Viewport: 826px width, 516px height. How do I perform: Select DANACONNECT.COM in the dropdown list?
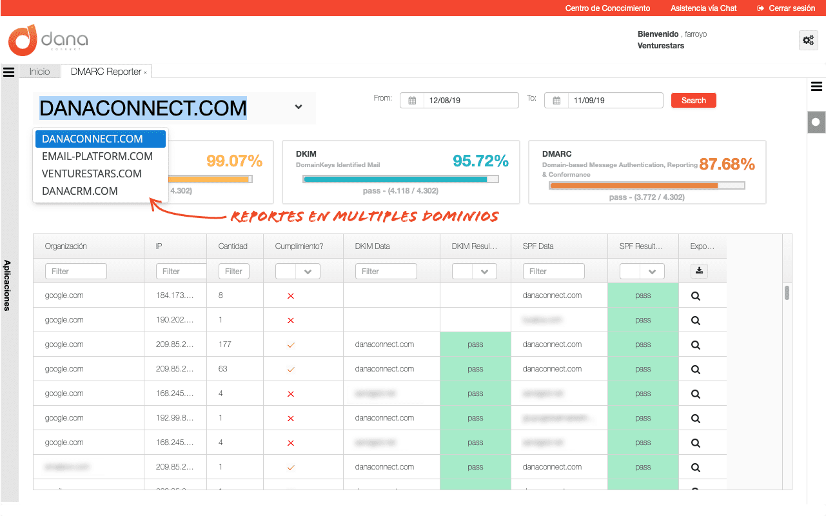click(101, 139)
